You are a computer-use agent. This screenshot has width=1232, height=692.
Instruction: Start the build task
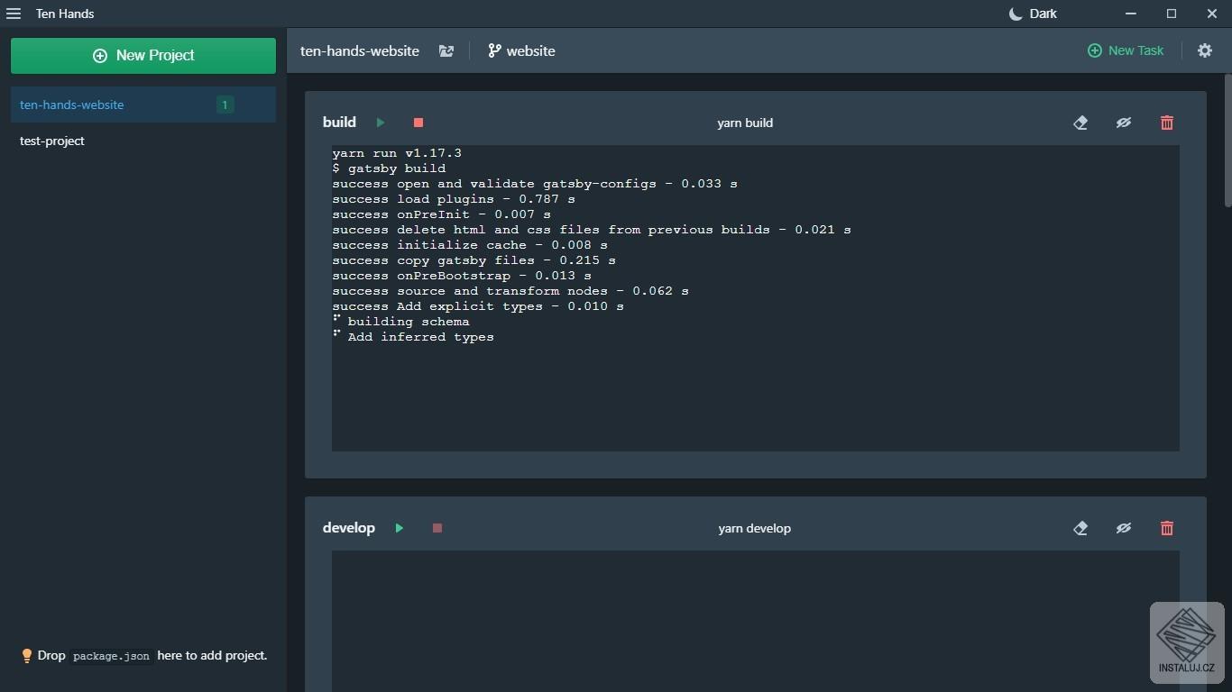[381, 123]
